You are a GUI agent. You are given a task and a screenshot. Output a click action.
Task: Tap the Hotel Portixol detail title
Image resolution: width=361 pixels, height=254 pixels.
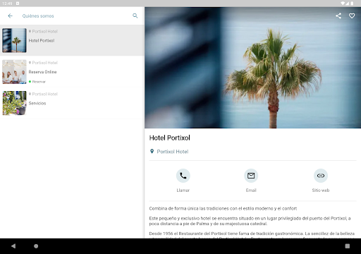tap(170, 138)
